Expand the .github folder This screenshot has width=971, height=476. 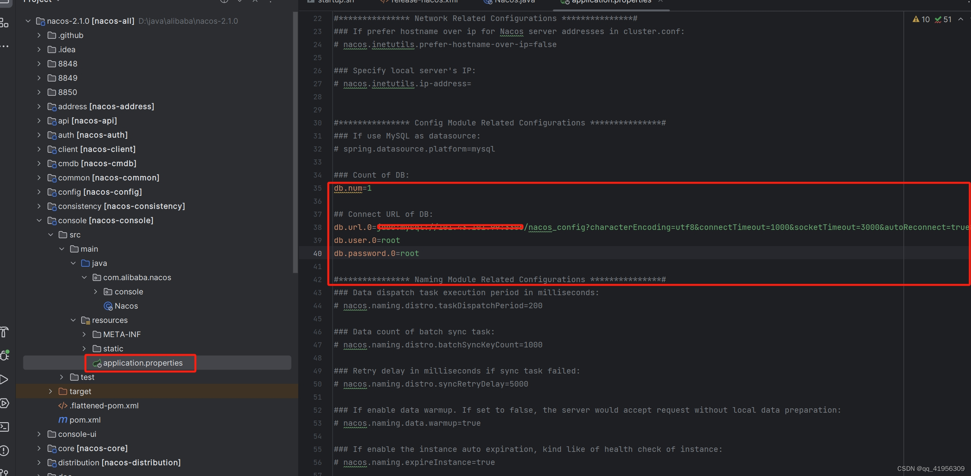[39, 35]
